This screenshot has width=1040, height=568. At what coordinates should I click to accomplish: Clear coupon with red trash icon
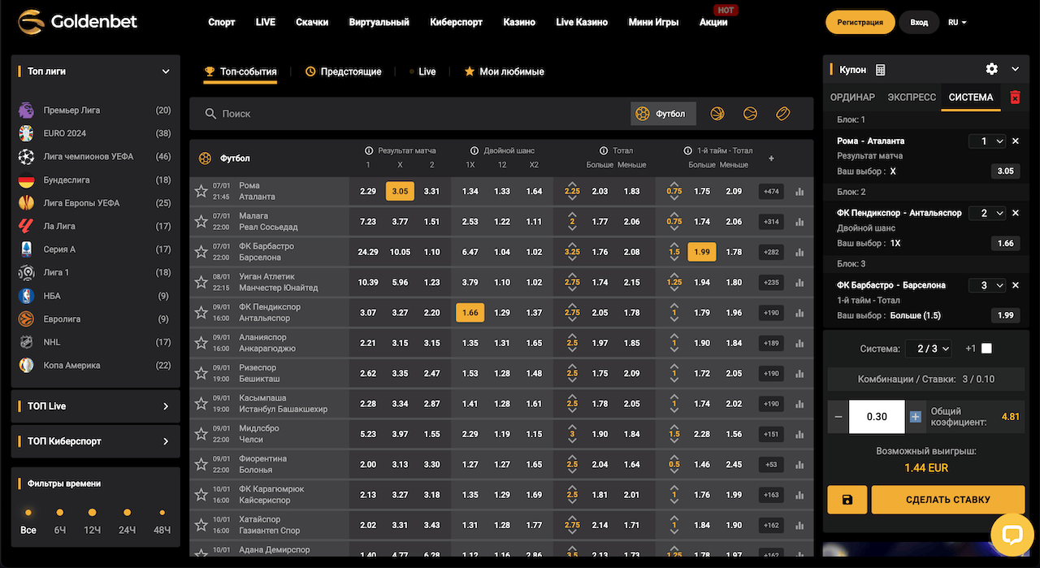1015,98
